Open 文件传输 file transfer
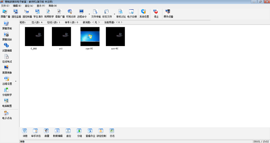Screen dimensions: 270x143 pos(96,14)
